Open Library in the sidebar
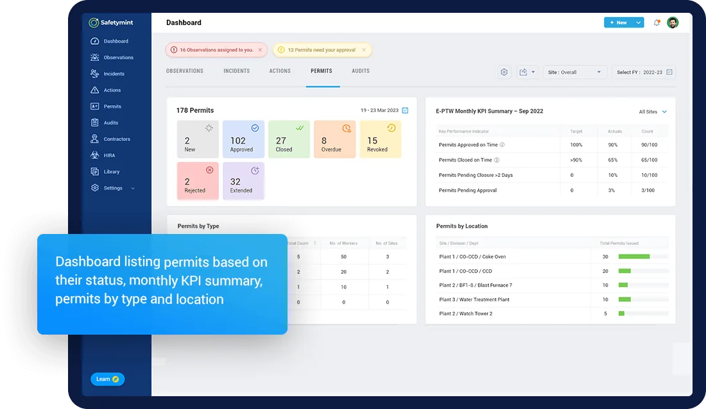 (105, 171)
